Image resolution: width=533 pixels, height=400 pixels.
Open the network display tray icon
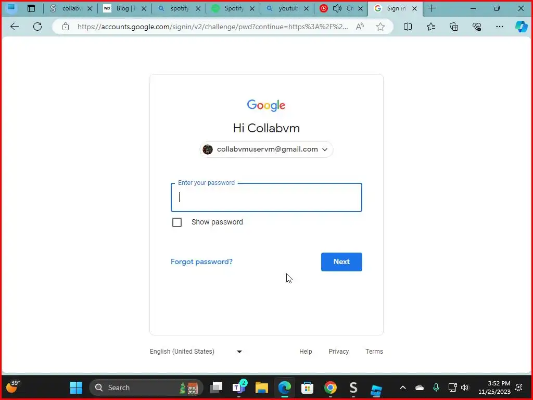[452, 387]
